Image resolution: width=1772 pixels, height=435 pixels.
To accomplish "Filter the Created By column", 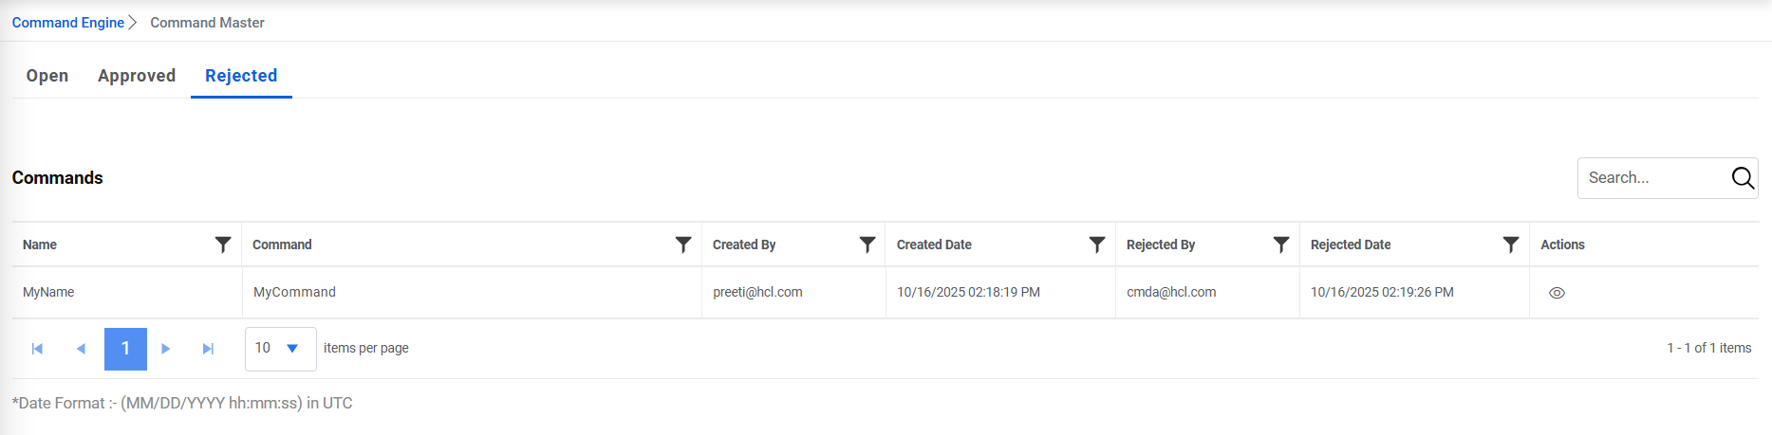I will coord(867,245).
